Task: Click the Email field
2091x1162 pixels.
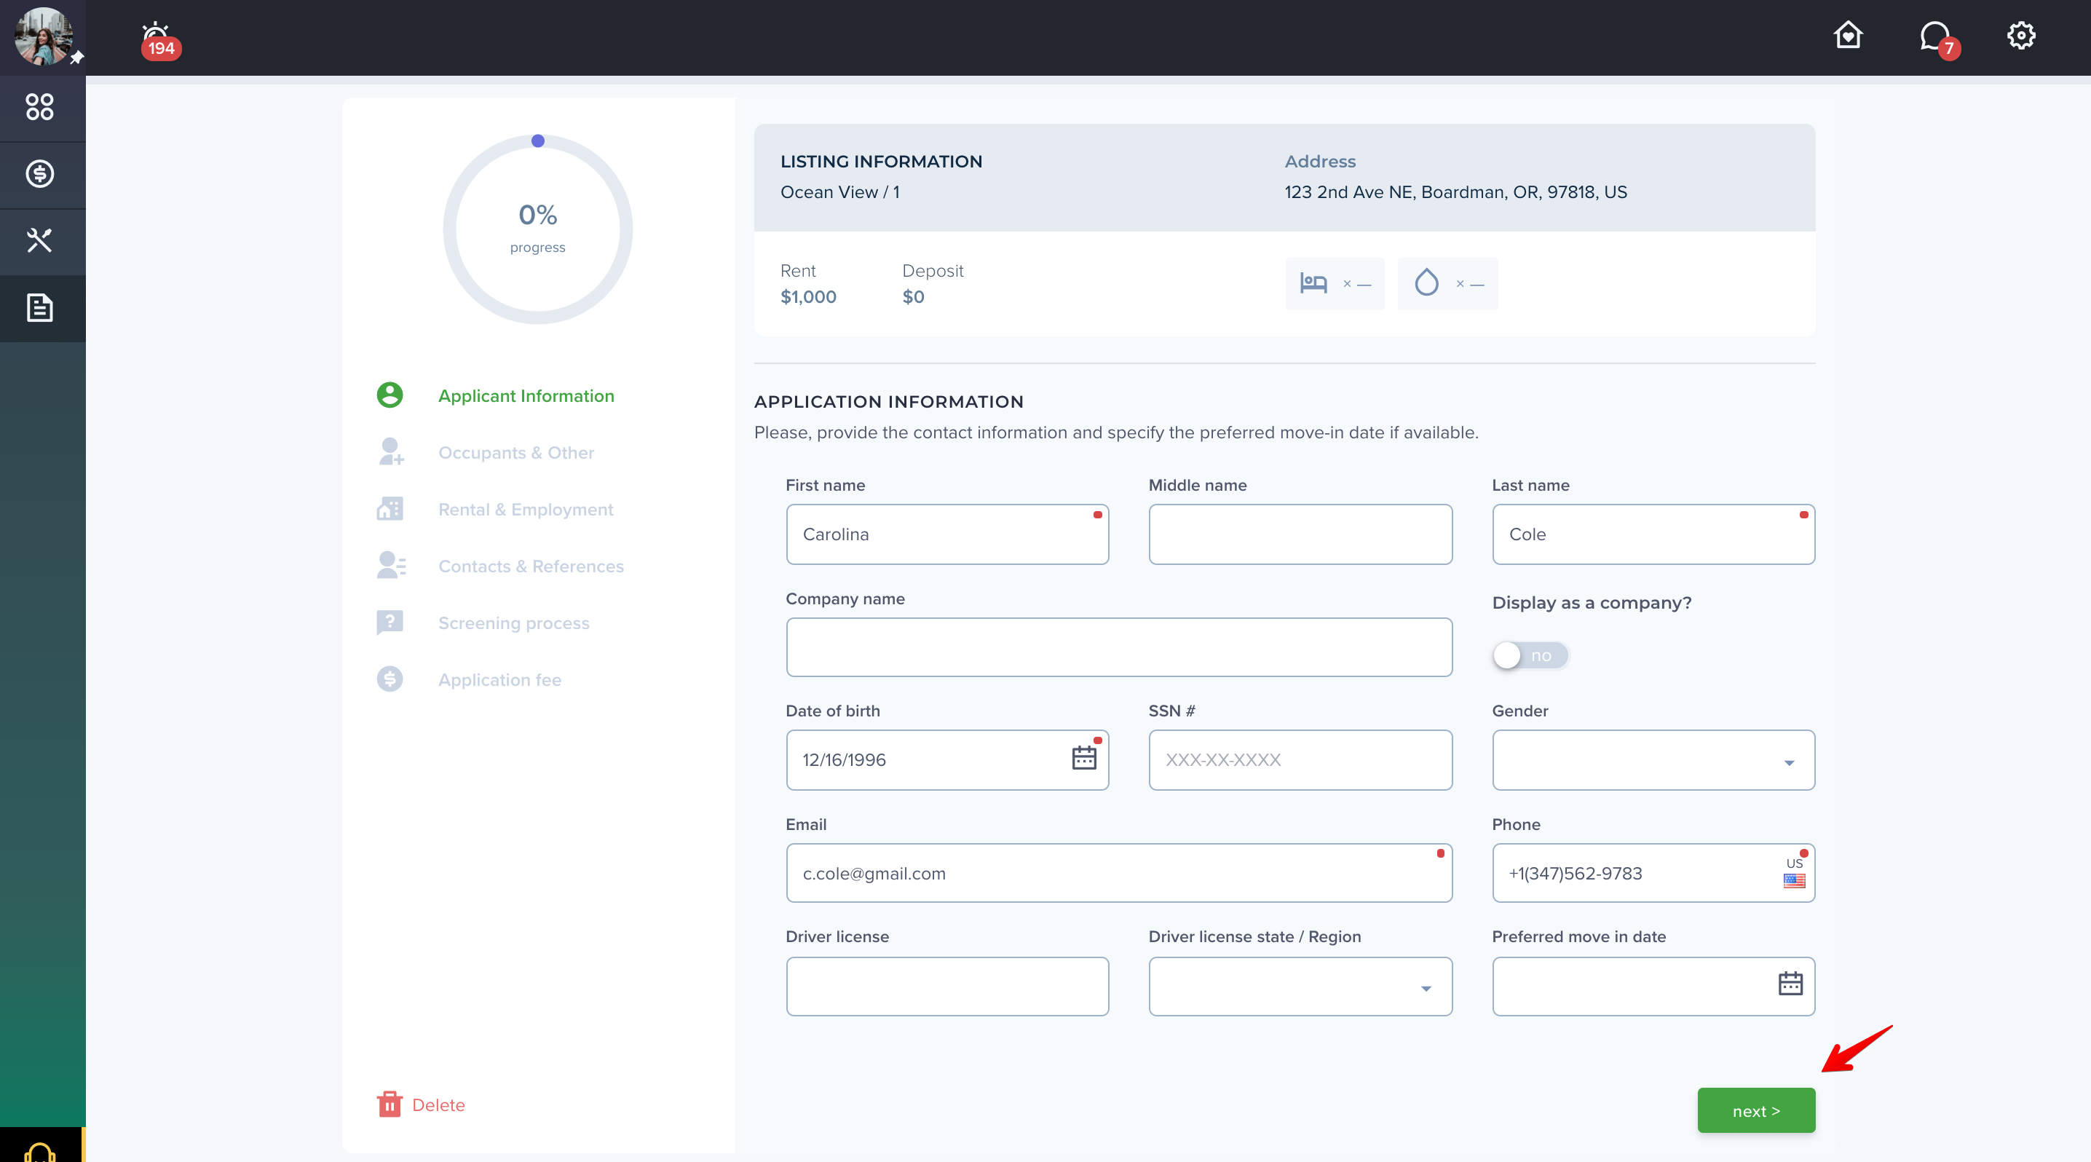Action: coord(1118,873)
